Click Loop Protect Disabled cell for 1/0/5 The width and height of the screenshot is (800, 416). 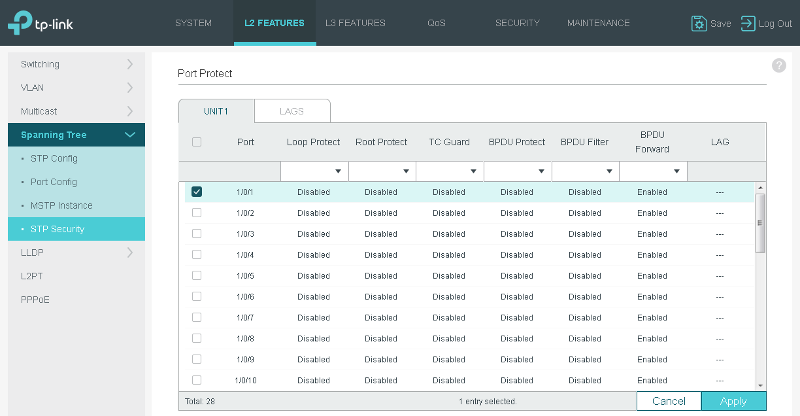point(314,276)
